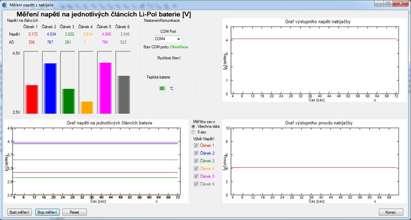Click voltage value 3,546 for Článek 6
Screen dimensions: 411x220
[x=125, y=34]
